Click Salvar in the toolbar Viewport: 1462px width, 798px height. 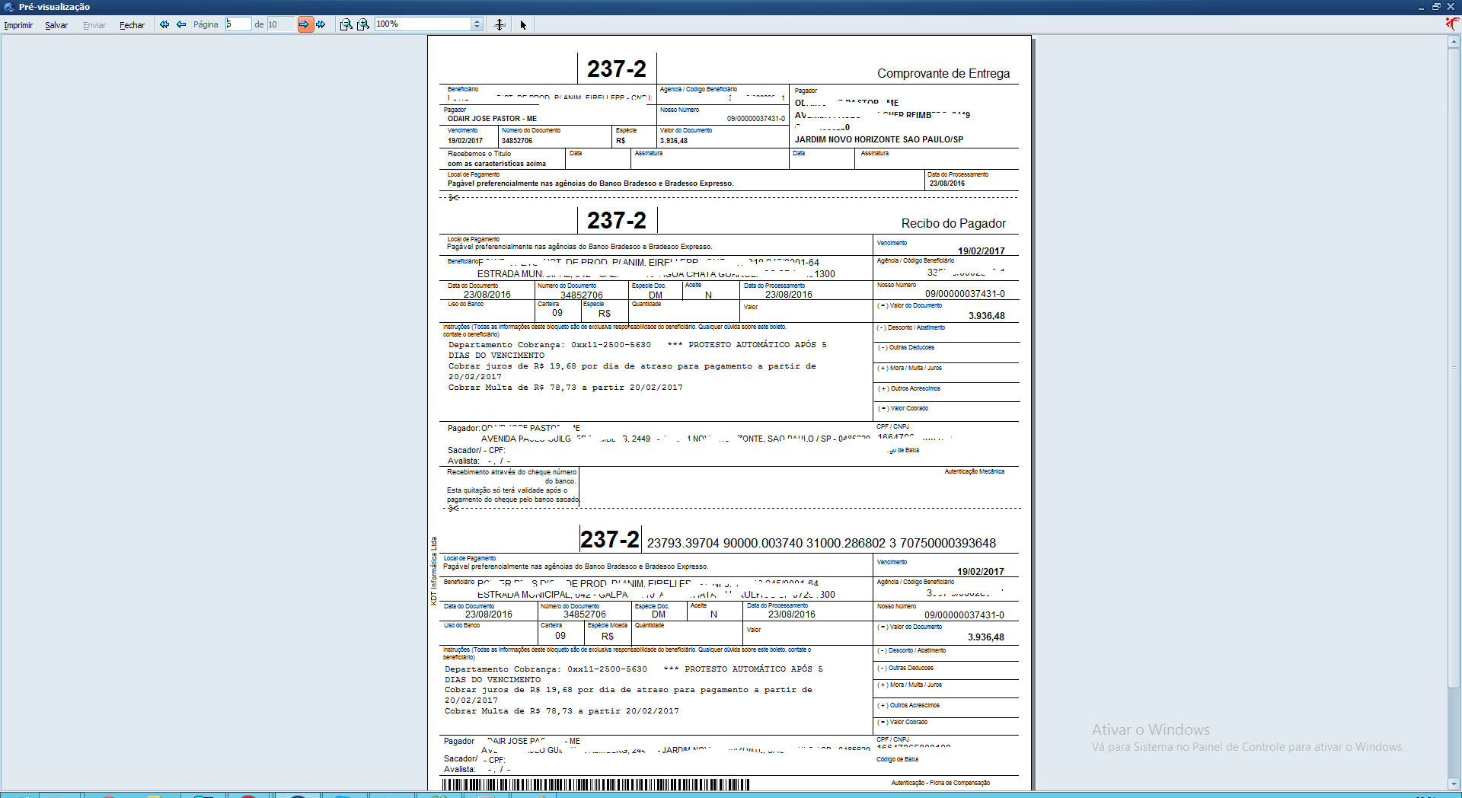(x=56, y=25)
